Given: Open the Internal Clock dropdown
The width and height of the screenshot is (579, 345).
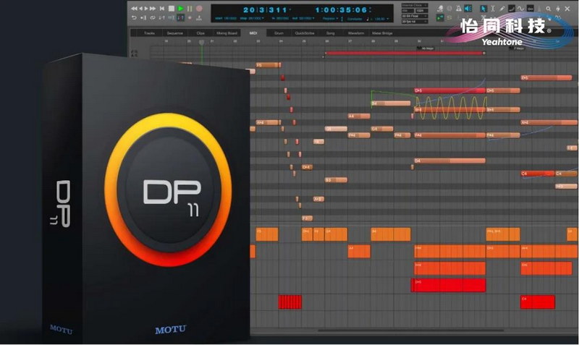Looking at the screenshot, I should point(415,5).
